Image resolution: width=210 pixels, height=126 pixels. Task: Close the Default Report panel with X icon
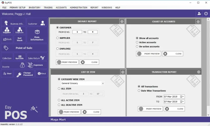[122, 21]
